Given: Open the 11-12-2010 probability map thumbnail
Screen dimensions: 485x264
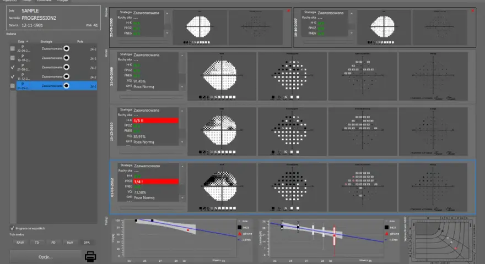Looking at the screenshot, I should click(292, 131).
